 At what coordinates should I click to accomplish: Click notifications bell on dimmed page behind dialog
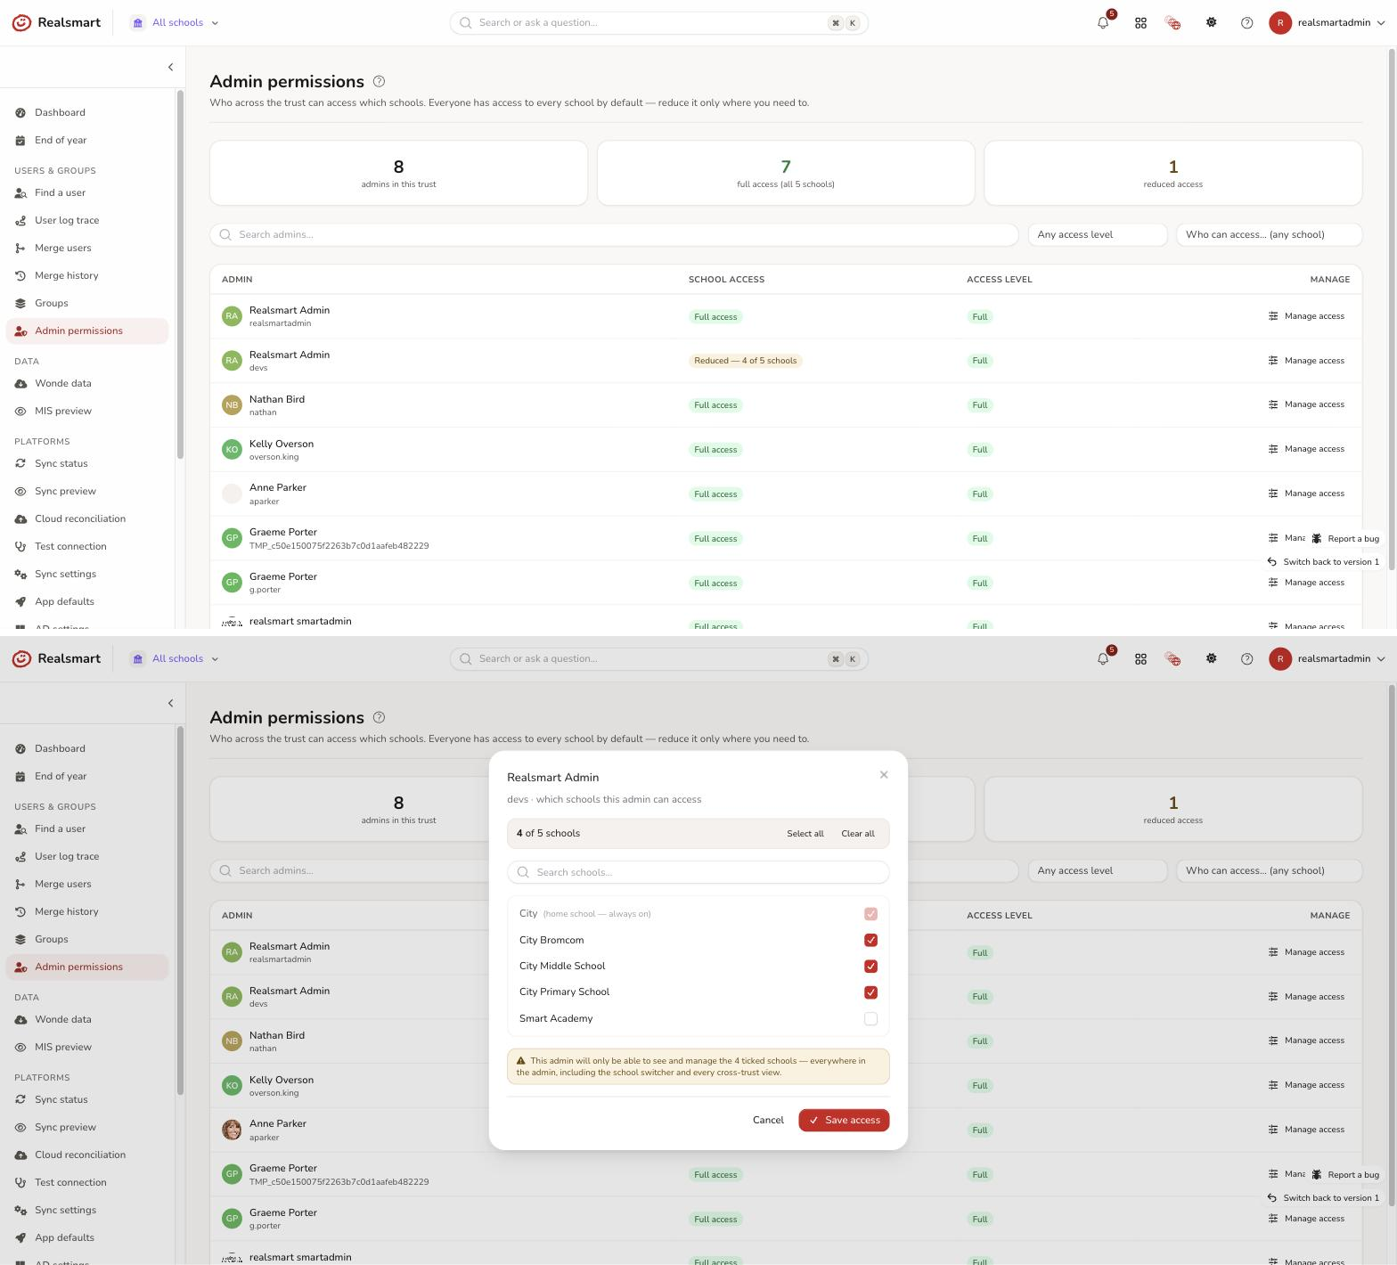(1103, 659)
